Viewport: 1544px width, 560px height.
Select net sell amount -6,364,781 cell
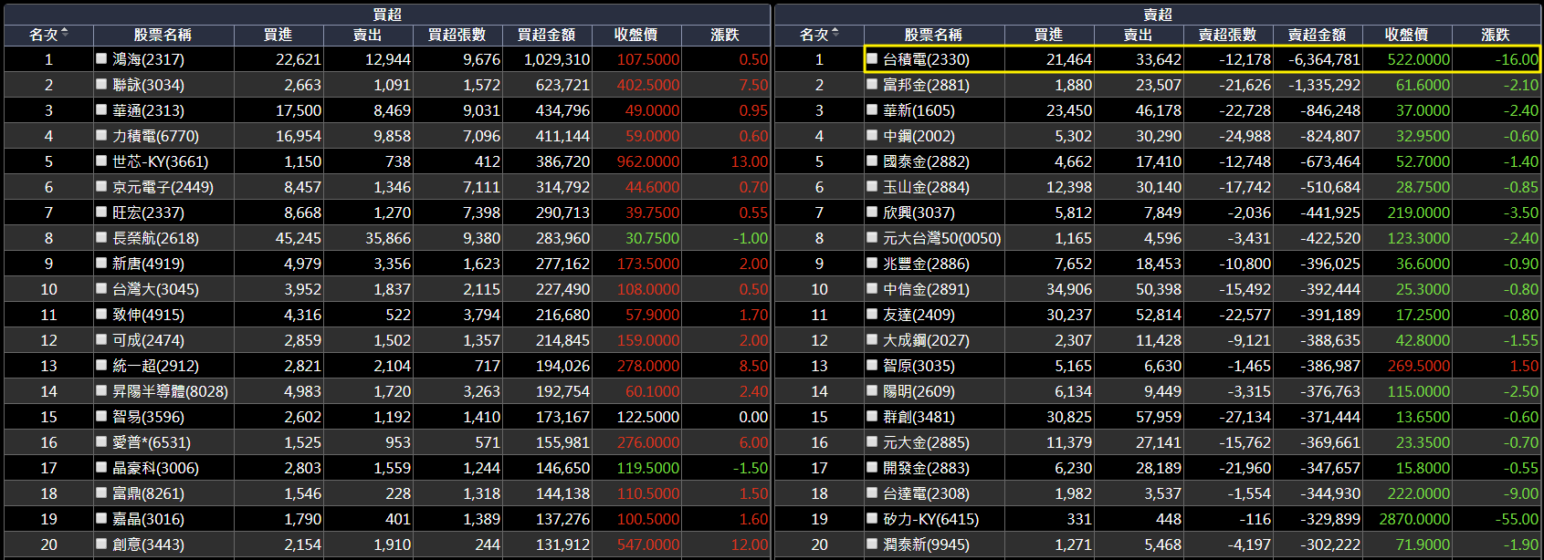pos(1318,59)
